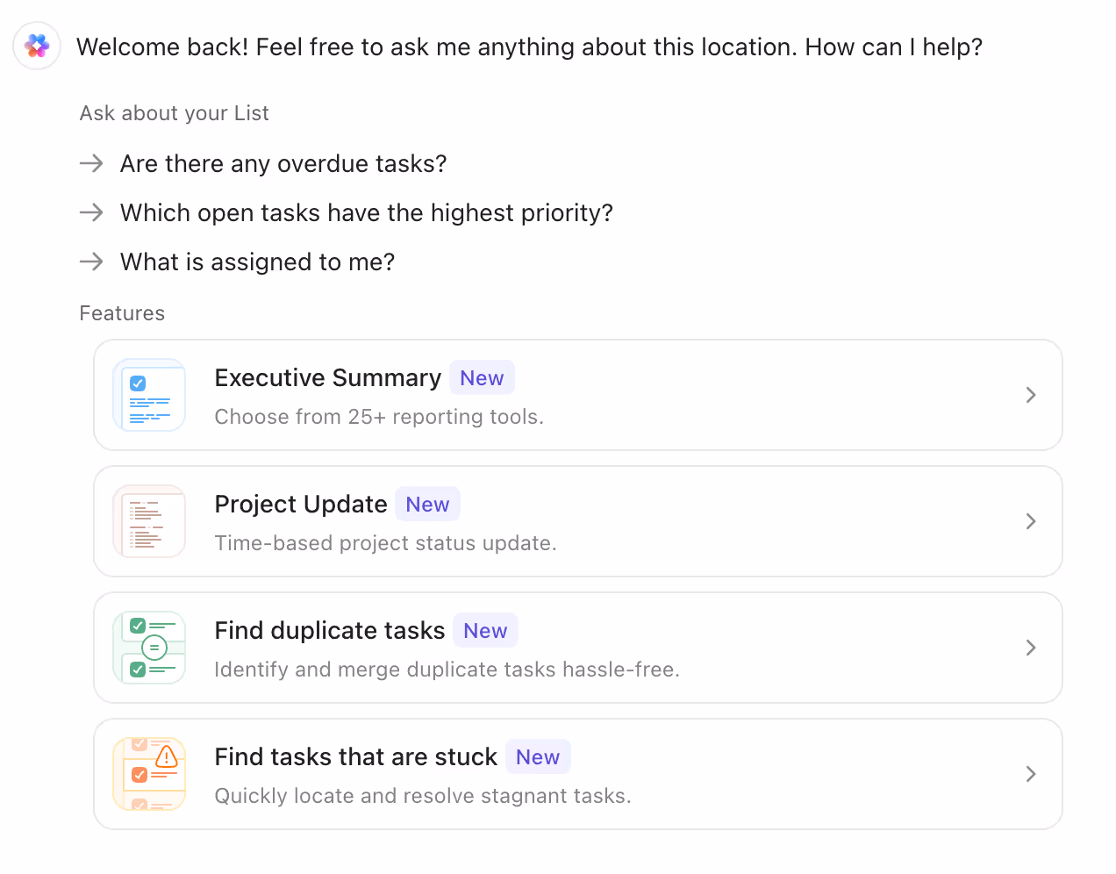Click the Project Update document icon
This screenshot has height=874, width=1116.
(x=149, y=521)
